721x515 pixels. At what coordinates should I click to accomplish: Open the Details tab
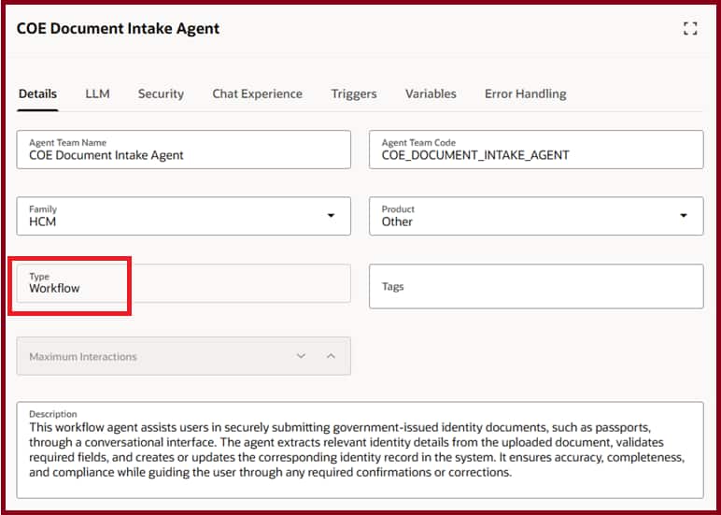tap(37, 93)
